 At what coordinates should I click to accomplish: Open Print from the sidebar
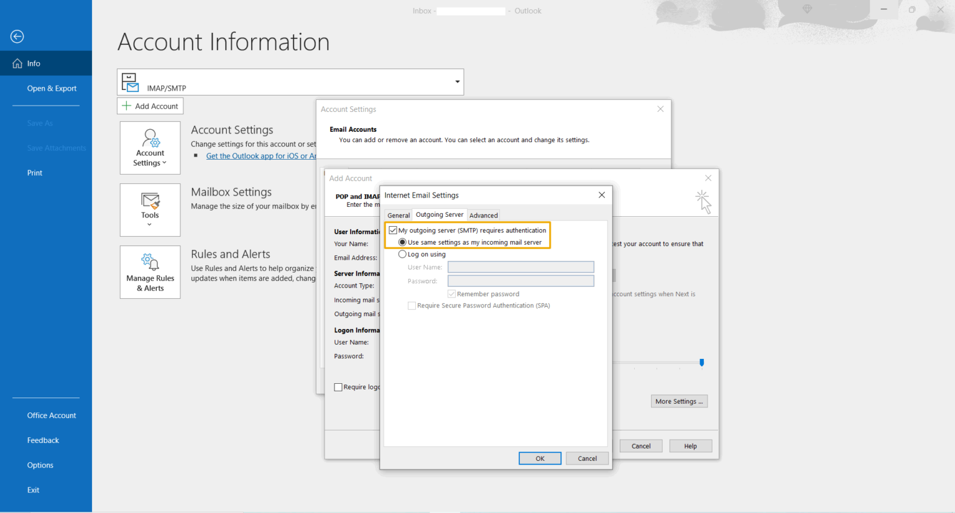pos(34,173)
